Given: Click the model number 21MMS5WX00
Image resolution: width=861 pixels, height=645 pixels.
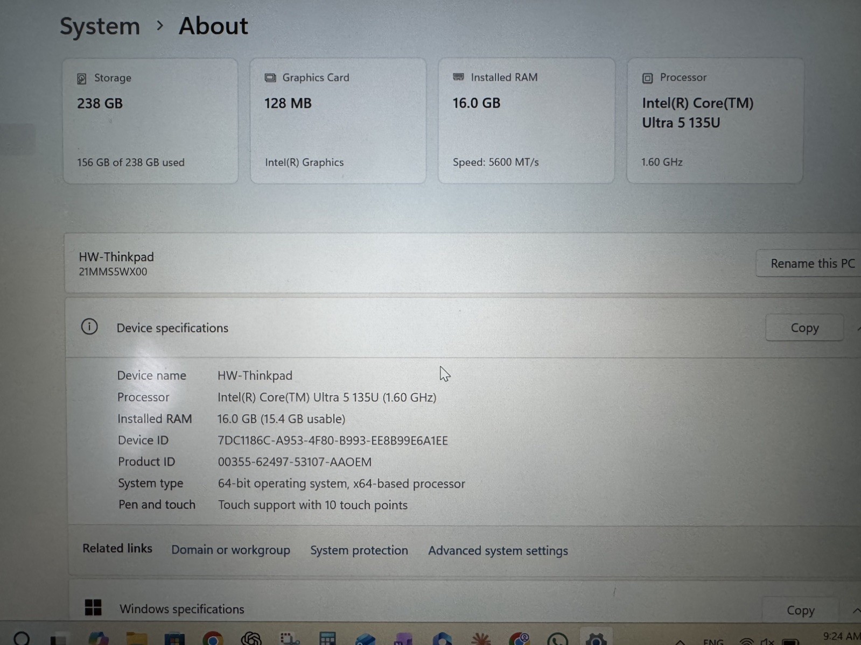Looking at the screenshot, I should [113, 272].
